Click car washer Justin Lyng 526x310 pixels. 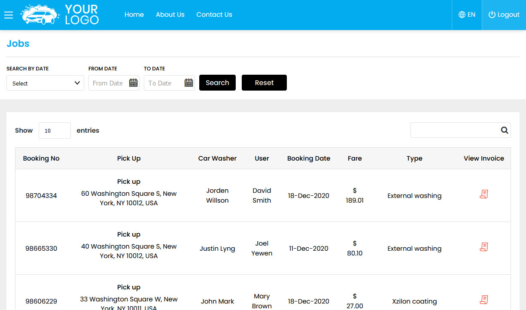217,249
